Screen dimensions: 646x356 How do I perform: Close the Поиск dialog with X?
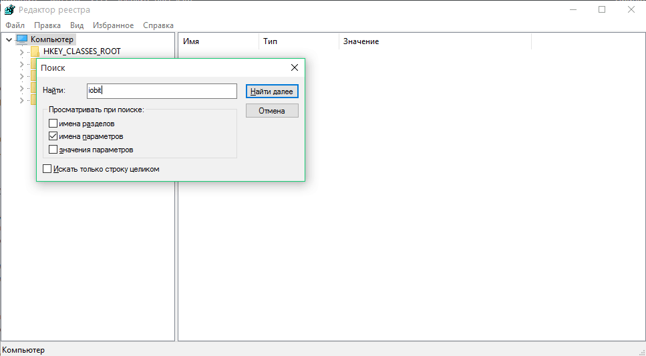click(x=295, y=68)
